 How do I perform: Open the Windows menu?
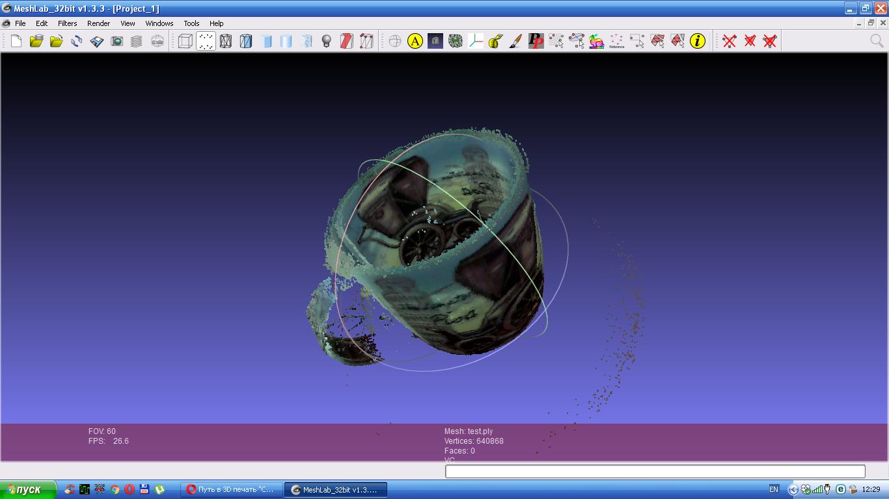159,23
